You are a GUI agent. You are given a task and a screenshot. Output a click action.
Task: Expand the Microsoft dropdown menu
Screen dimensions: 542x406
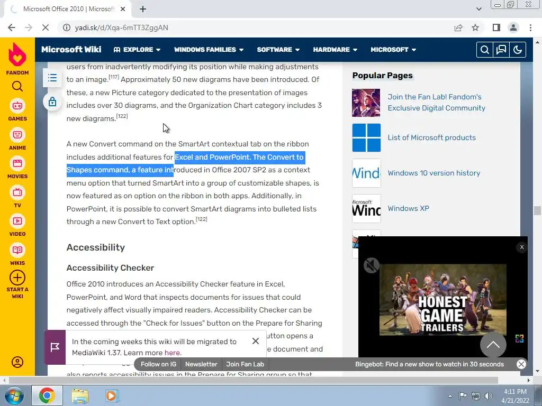click(x=393, y=50)
